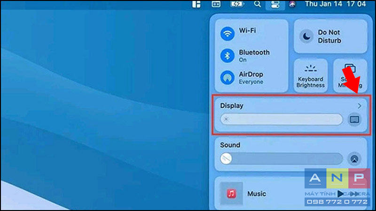Enable Do Not Disturb moon toggle
Screen dimensions: 376x211
click(x=306, y=37)
